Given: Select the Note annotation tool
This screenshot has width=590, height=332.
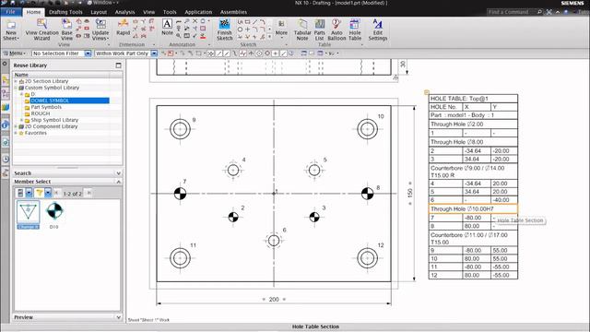Looking at the screenshot, I should pyautogui.click(x=167, y=27).
